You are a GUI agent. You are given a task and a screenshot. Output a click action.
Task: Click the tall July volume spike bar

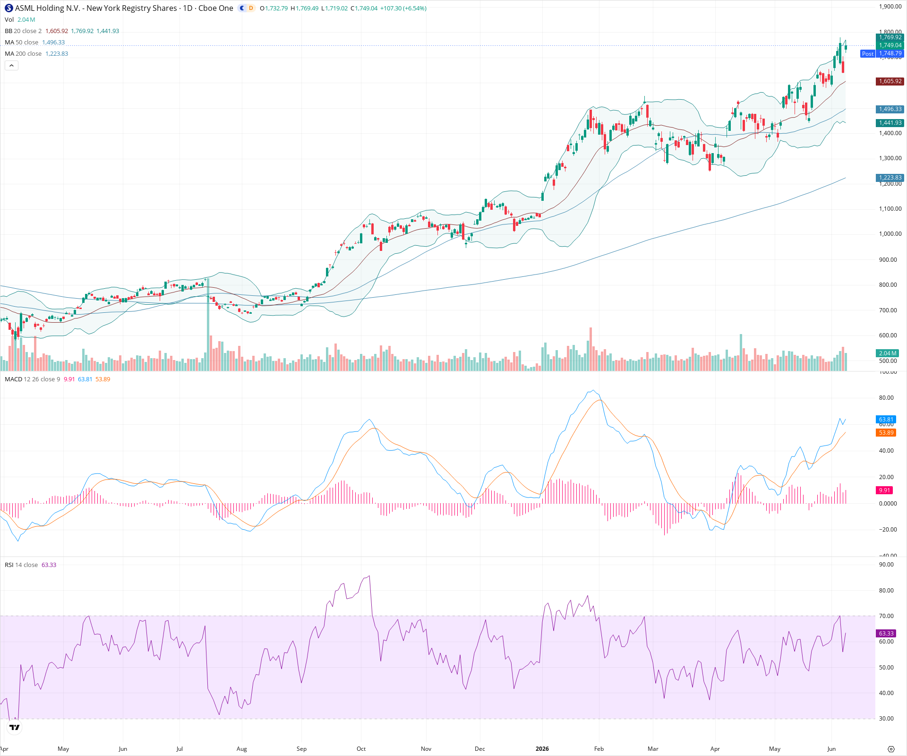tap(208, 324)
